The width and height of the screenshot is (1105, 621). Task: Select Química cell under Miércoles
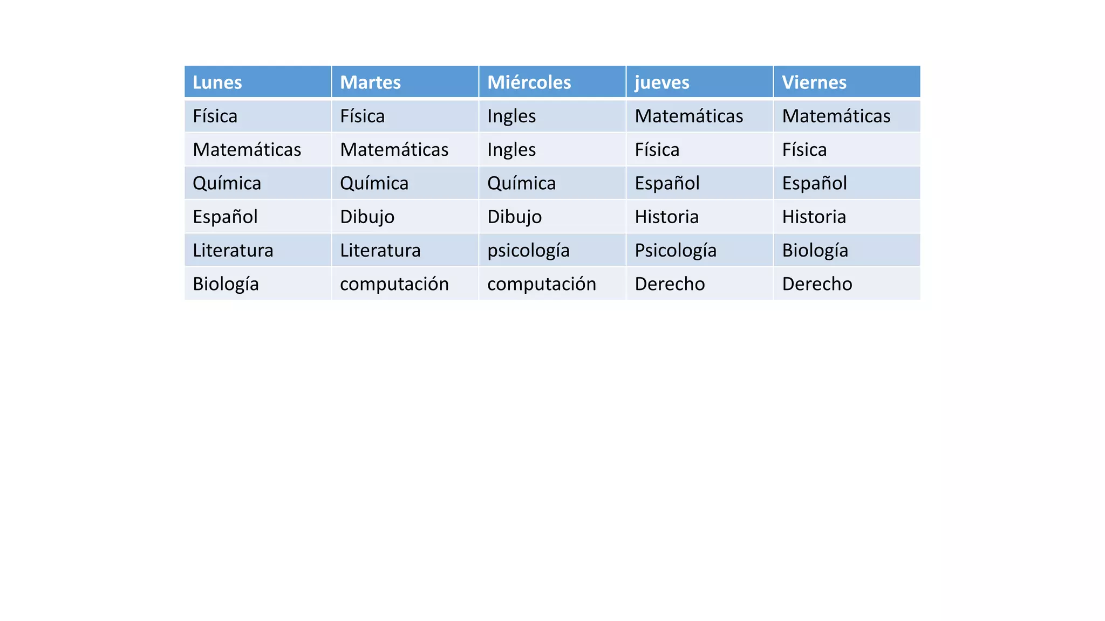(521, 183)
